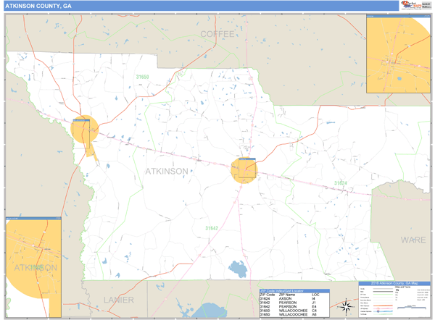Click the large blue lake near the bottom of the county
The height and width of the screenshot is (320, 435).
(x=238, y=269)
